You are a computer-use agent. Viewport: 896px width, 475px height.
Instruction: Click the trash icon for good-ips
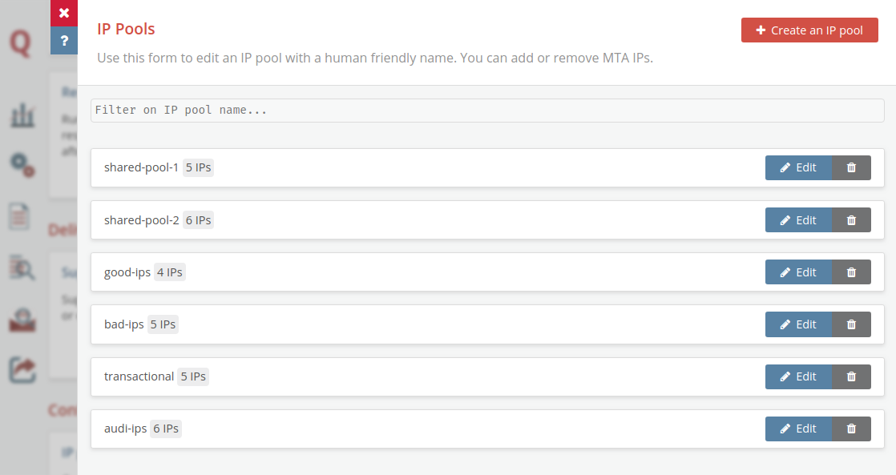pos(852,272)
